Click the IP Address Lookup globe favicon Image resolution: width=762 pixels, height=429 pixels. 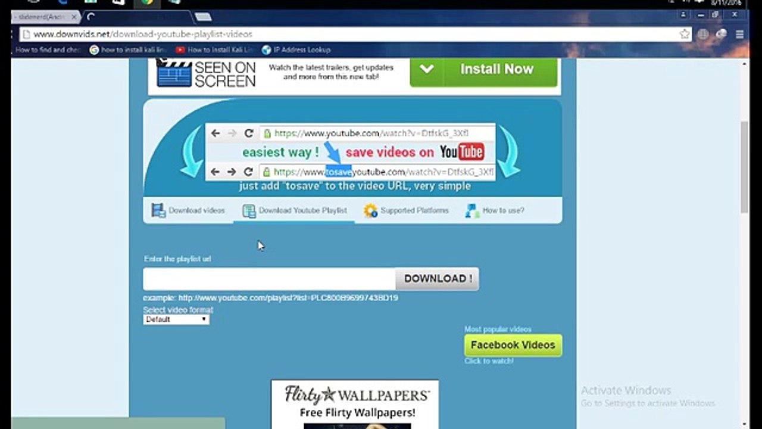click(x=266, y=50)
